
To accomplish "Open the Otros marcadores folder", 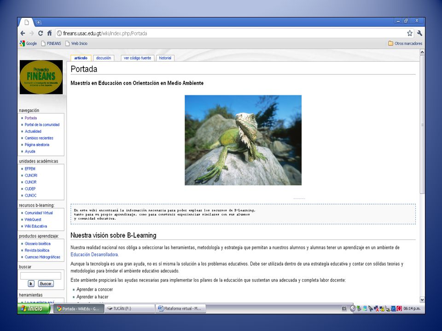I will [x=405, y=43].
